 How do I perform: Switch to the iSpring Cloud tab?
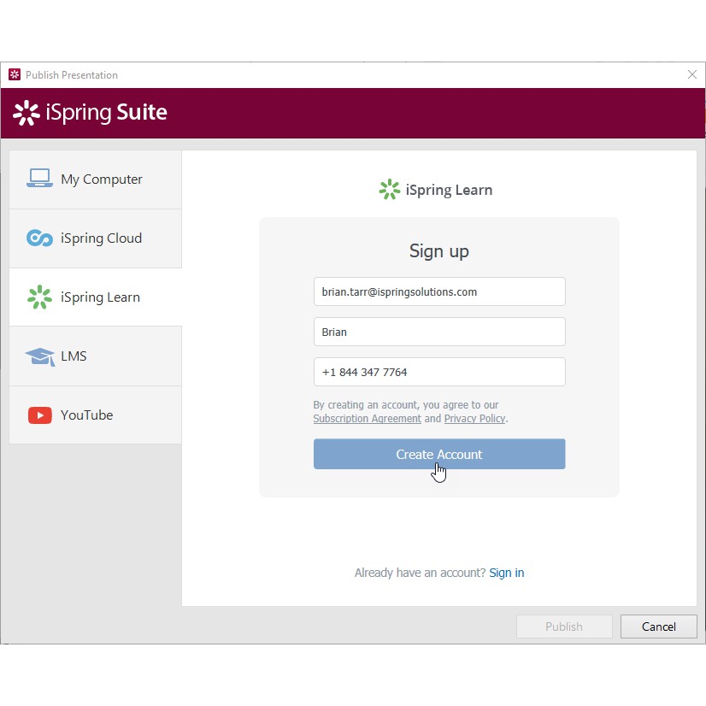coord(96,238)
